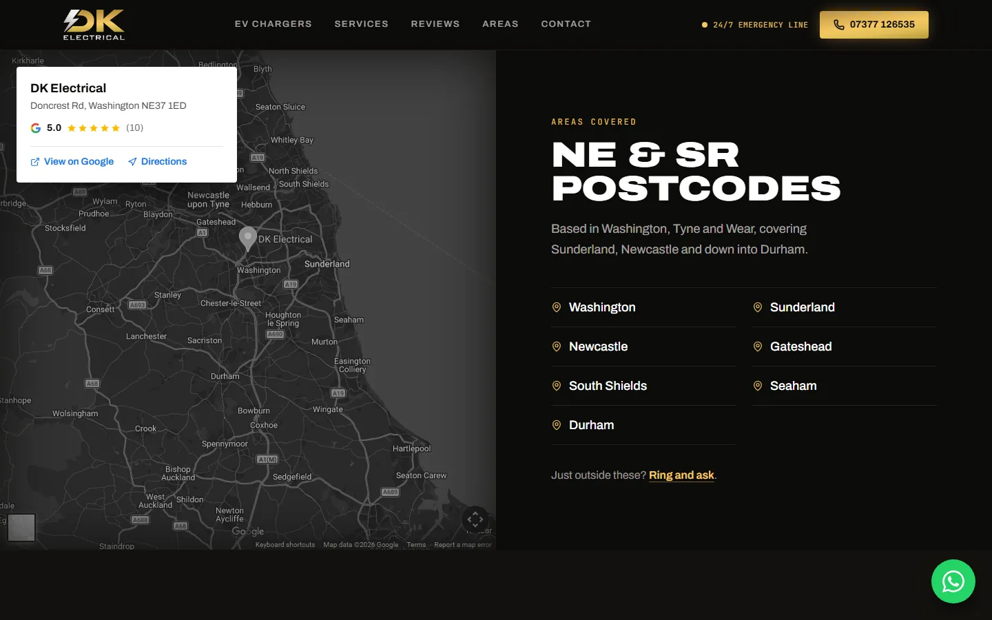Open View on Google link
Viewport: 992px width, 620px height.
click(72, 162)
